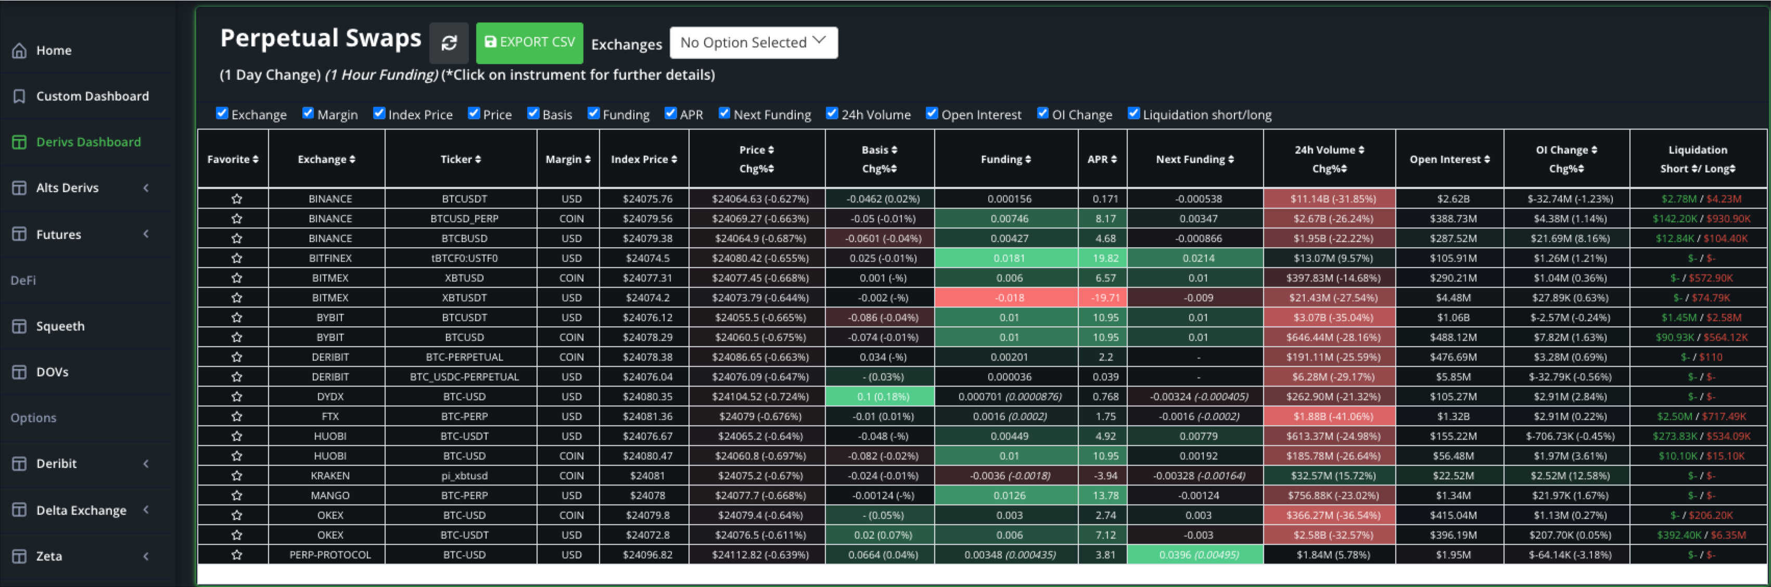Disable the Liquidation short/long checkbox
Viewport: 1771px width, 587px height.
click(x=1133, y=113)
